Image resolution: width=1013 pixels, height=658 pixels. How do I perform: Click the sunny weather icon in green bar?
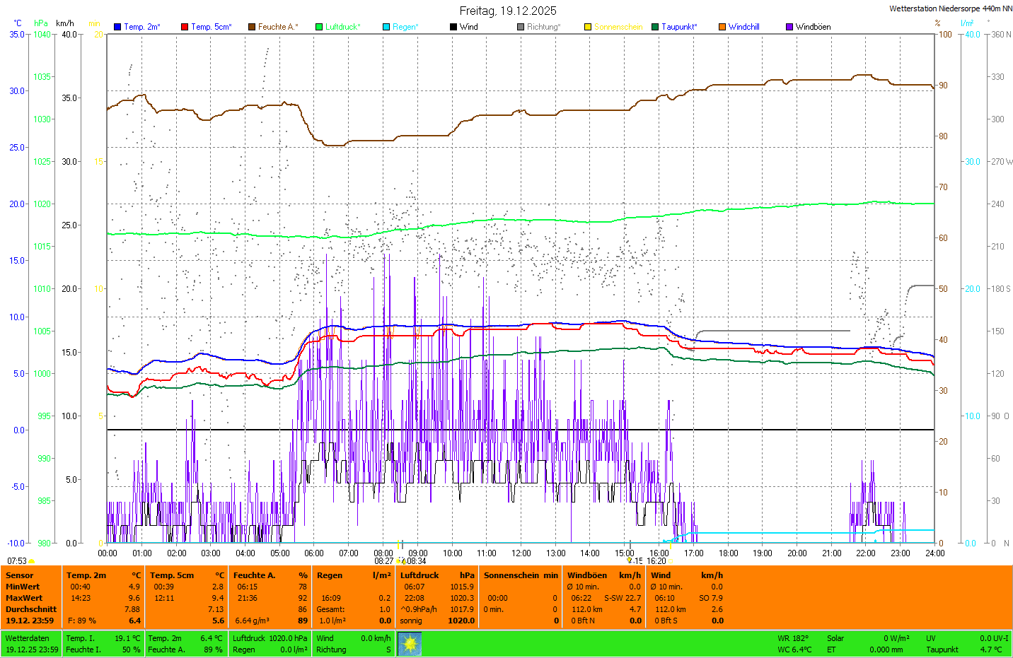pyautogui.click(x=410, y=644)
